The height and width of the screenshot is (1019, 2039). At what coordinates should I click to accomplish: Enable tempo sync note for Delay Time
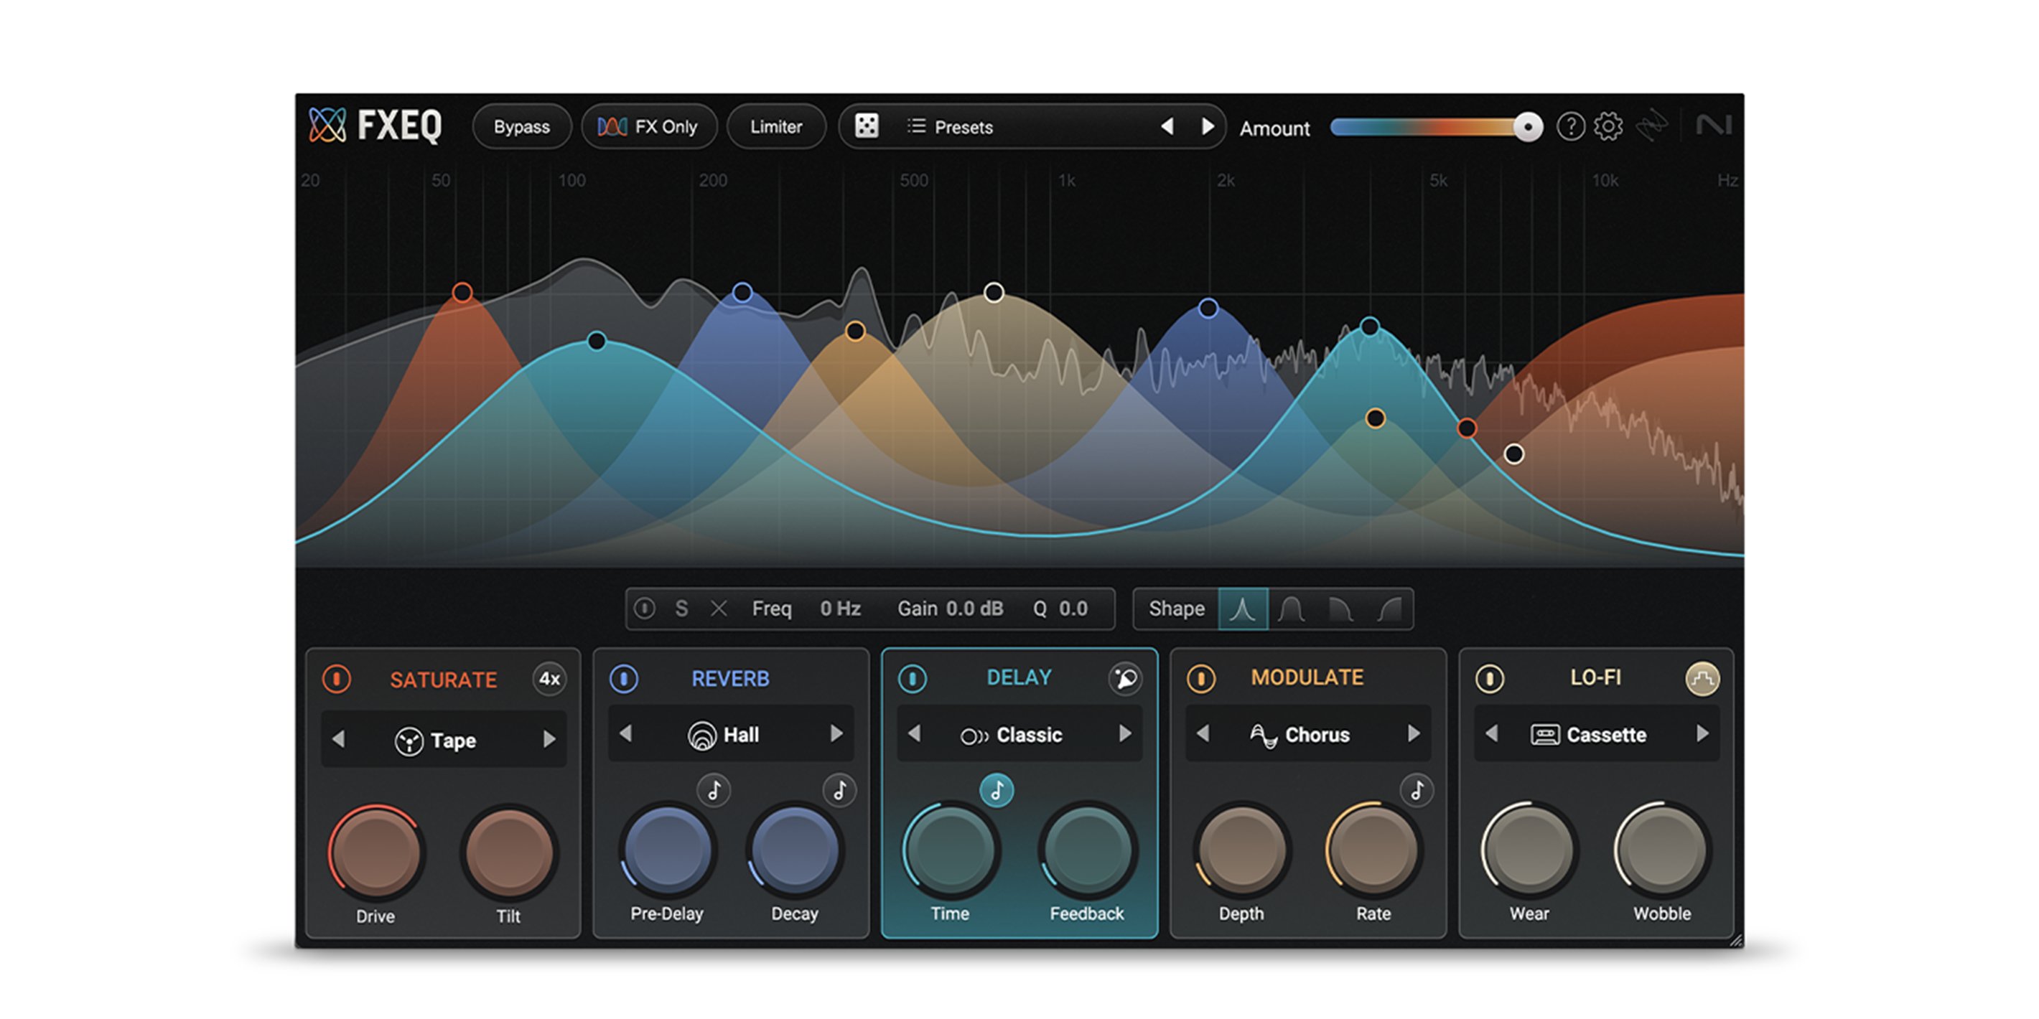pos(997,789)
